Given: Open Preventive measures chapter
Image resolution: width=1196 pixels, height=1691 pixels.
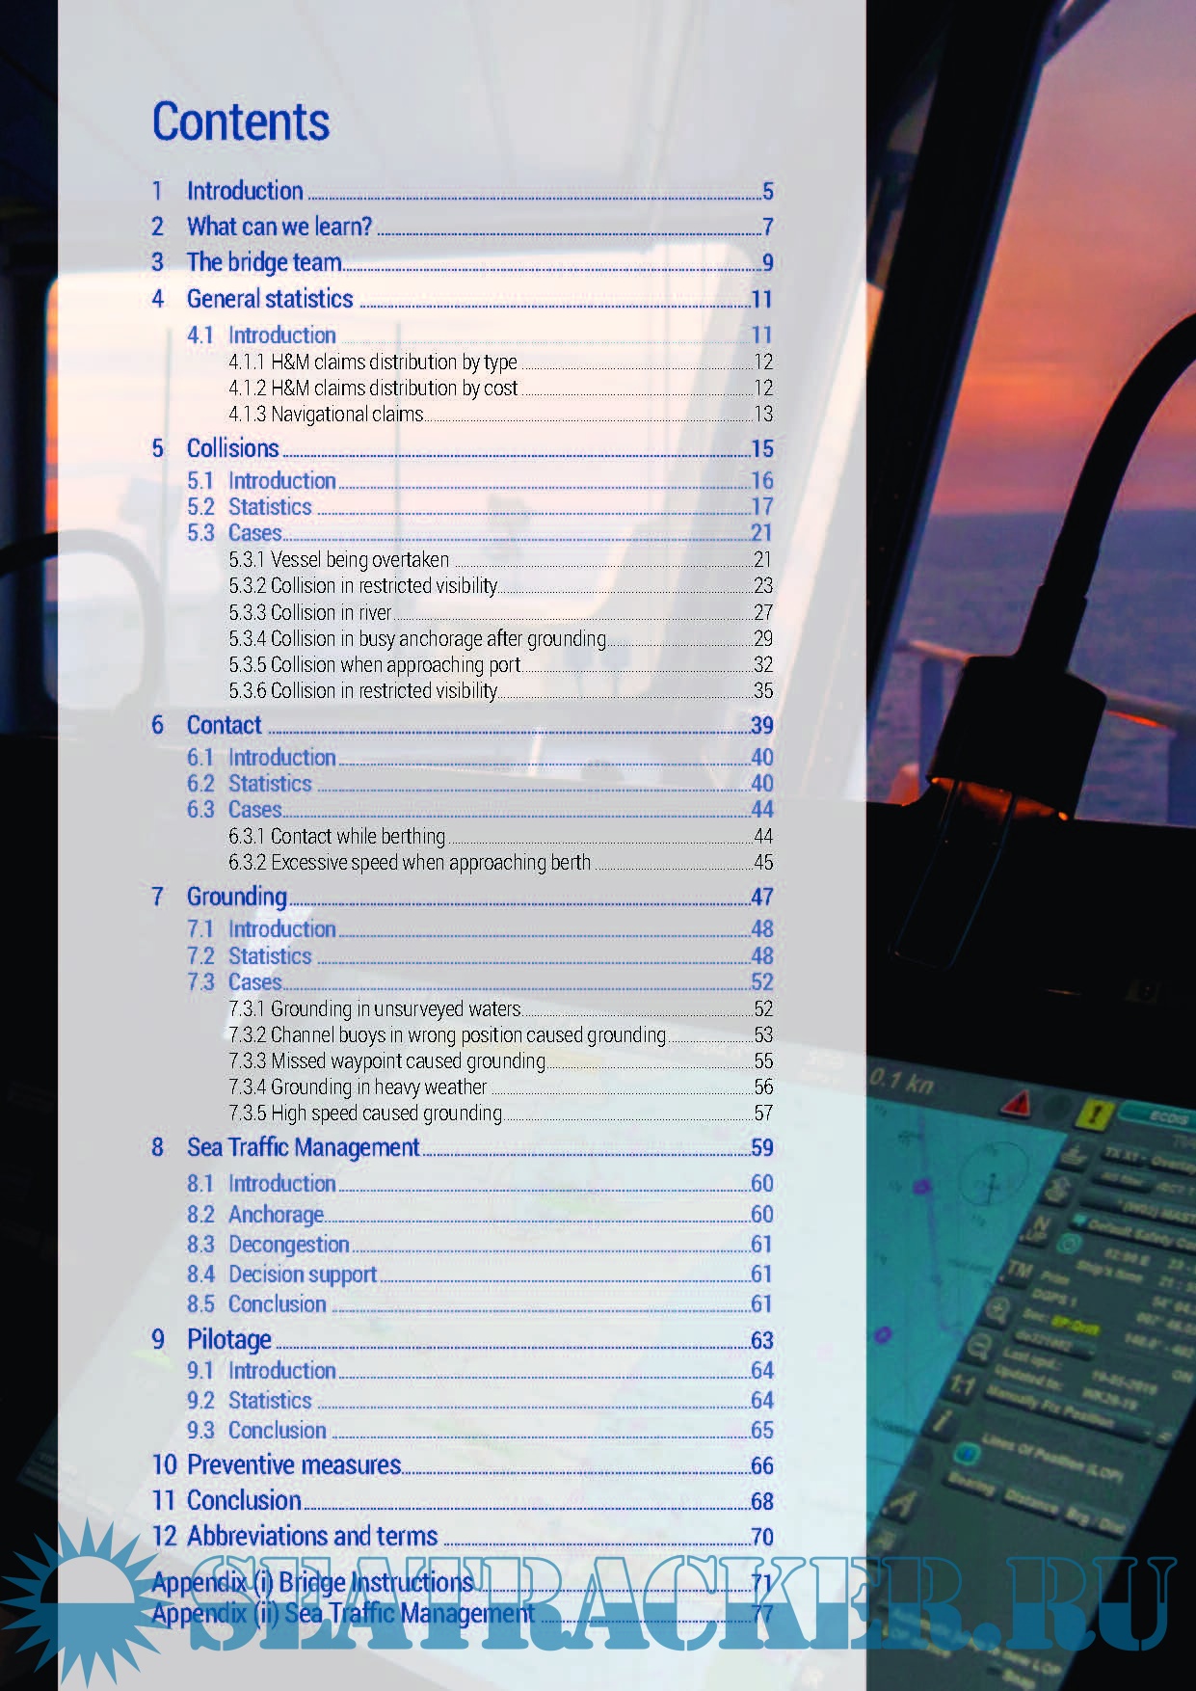Looking at the screenshot, I should point(293,1465).
